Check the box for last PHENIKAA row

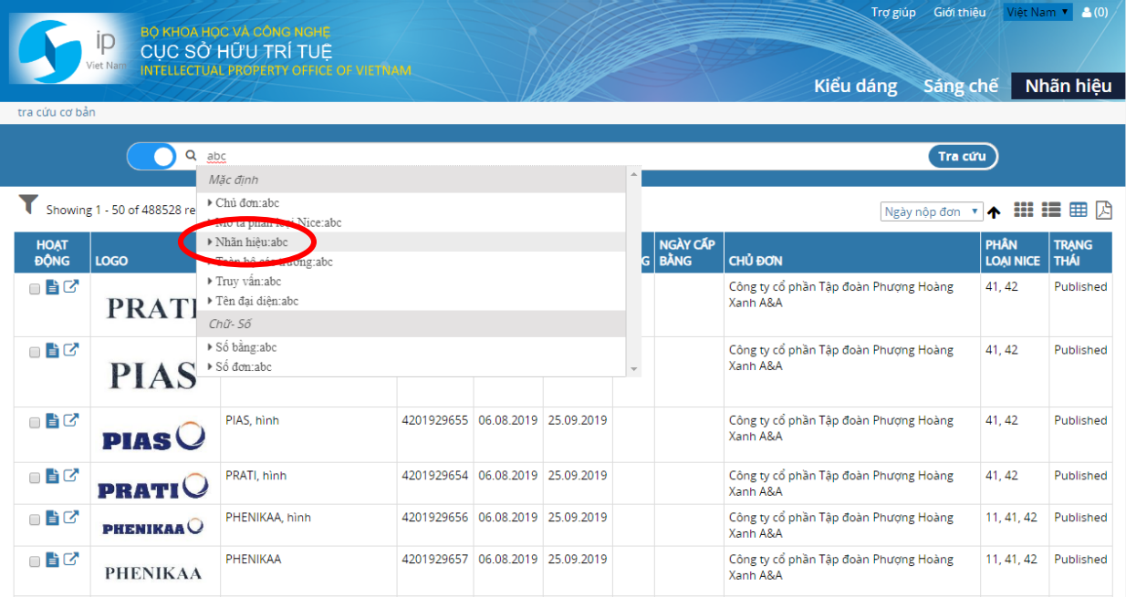point(35,561)
